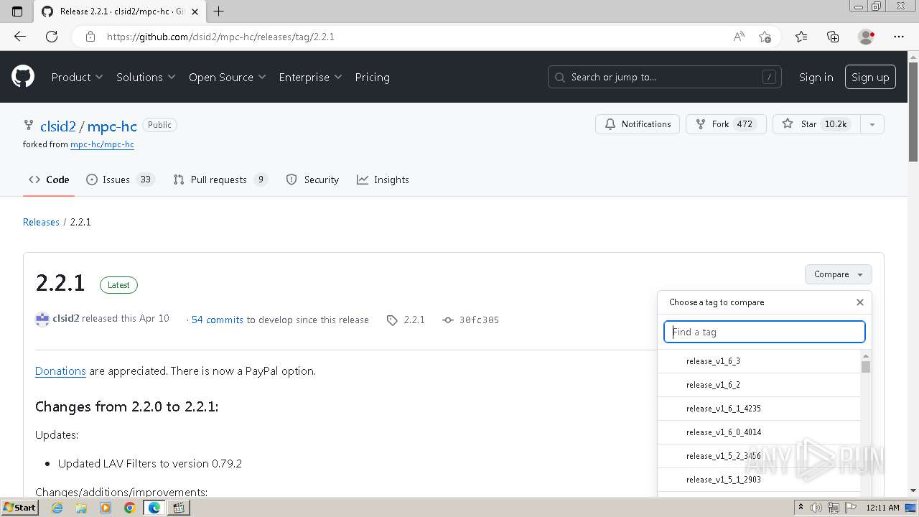Click the 2.2.1 tag icon
Viewport: 919px width, 517px height.
(x=392, y=320)
